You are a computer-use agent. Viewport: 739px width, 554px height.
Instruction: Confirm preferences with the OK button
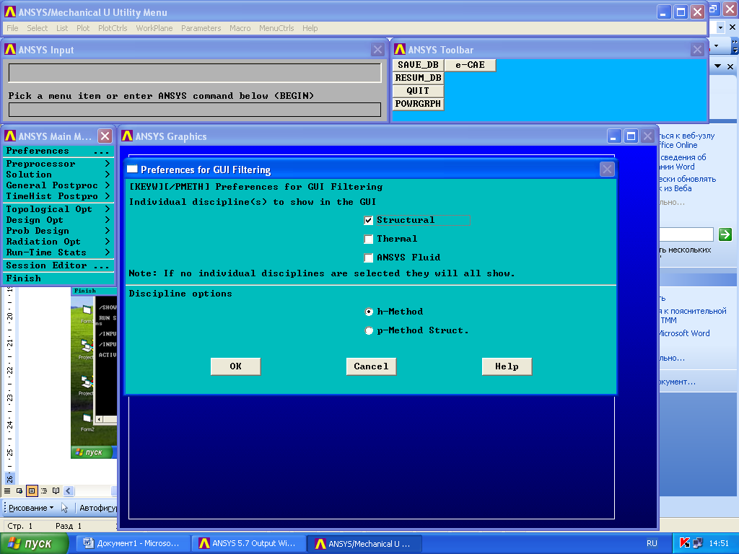coord(236,366)
